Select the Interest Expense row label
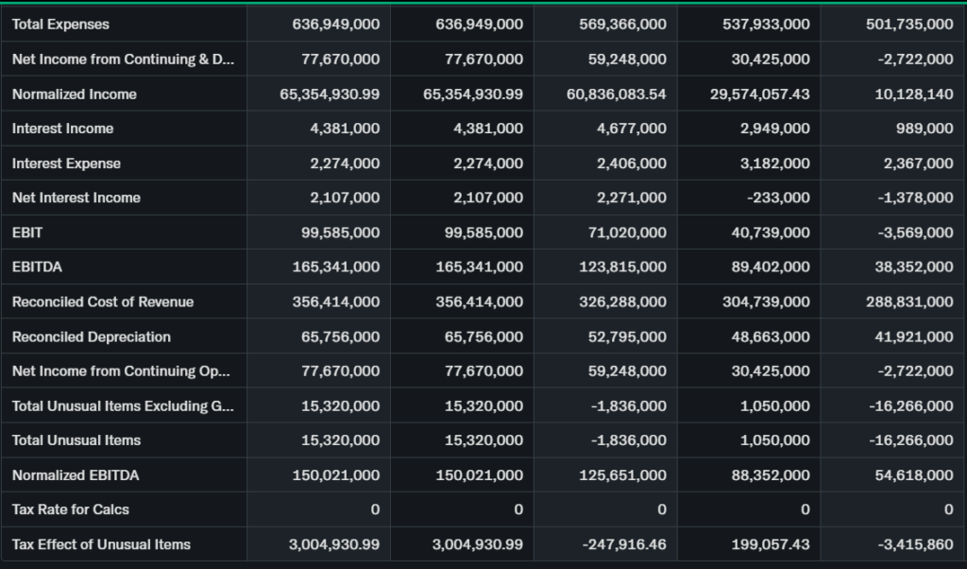Viewport: 967px width, 569px height. click(x=66, y=164)
